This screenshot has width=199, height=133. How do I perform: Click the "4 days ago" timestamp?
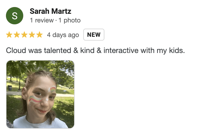(63, 35)
